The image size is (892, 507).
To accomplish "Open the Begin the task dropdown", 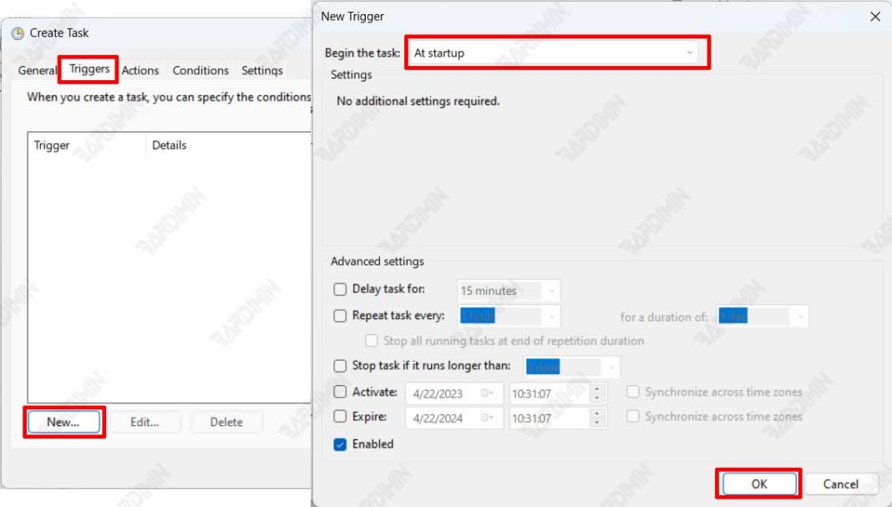I will tap(556, 53).
